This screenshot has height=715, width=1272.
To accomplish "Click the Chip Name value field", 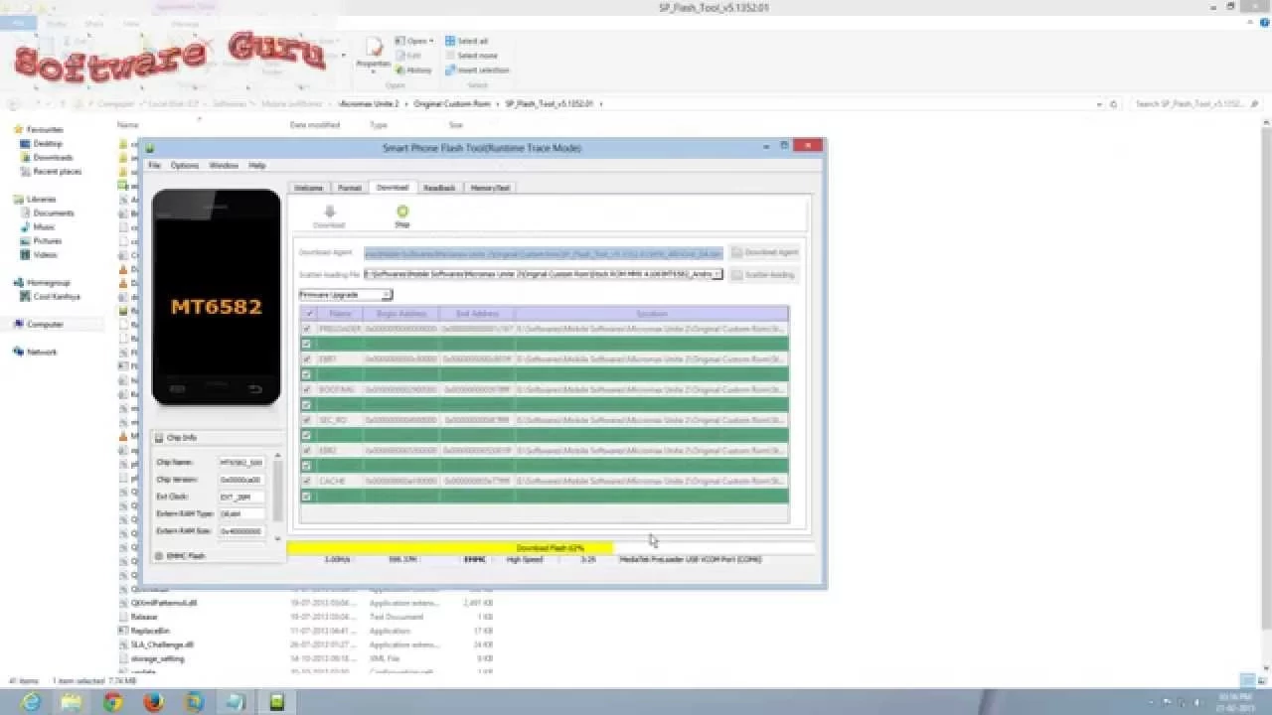I will [241, 463].
